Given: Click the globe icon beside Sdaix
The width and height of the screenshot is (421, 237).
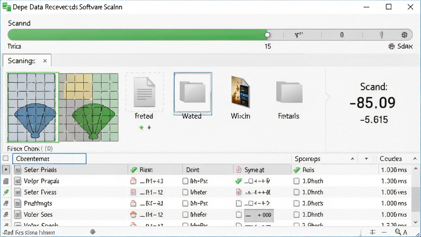Looking at the screenshot, I should [391, 46].
